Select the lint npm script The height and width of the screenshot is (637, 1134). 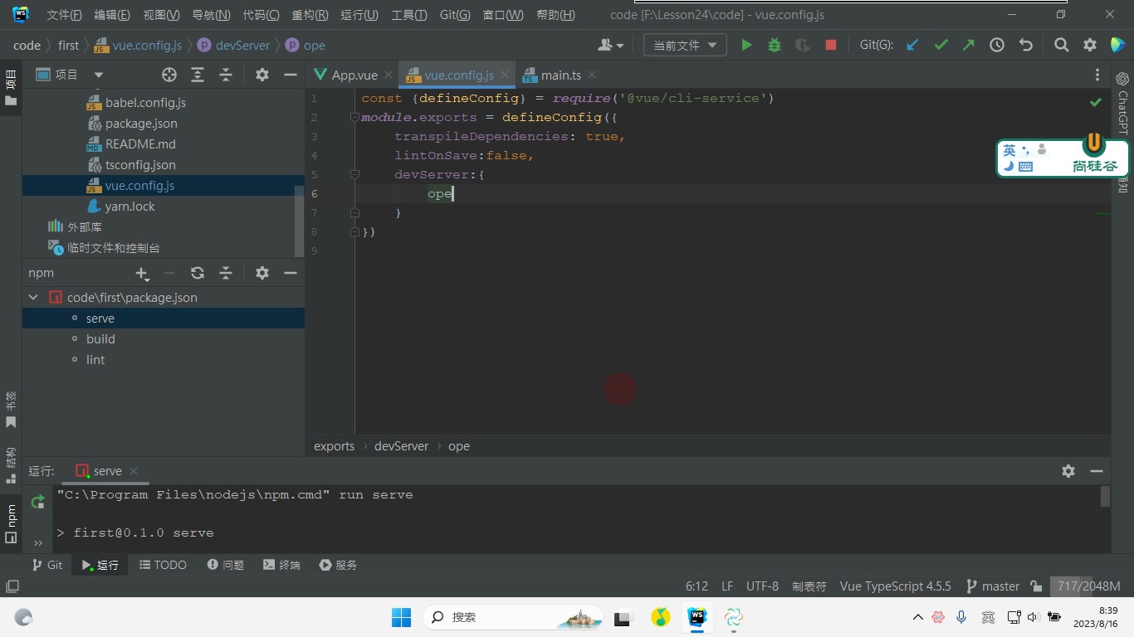point(95,360)
